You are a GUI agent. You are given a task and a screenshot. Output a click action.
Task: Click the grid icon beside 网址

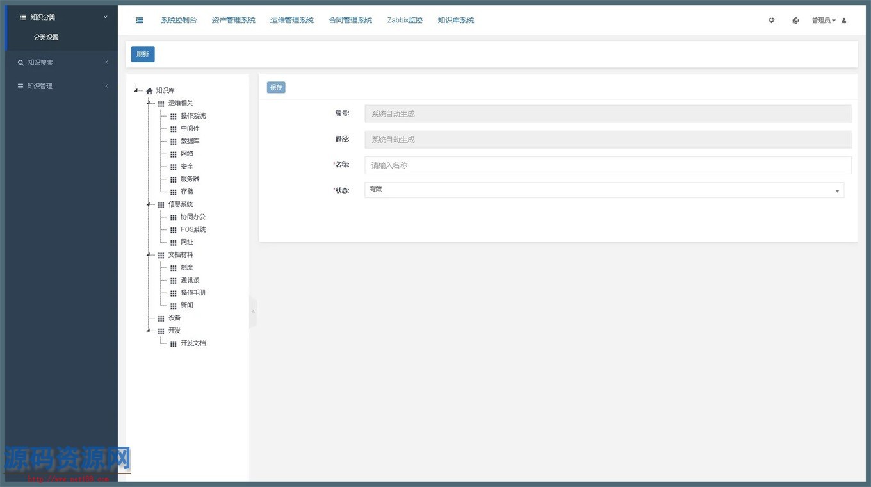(174, 243)
